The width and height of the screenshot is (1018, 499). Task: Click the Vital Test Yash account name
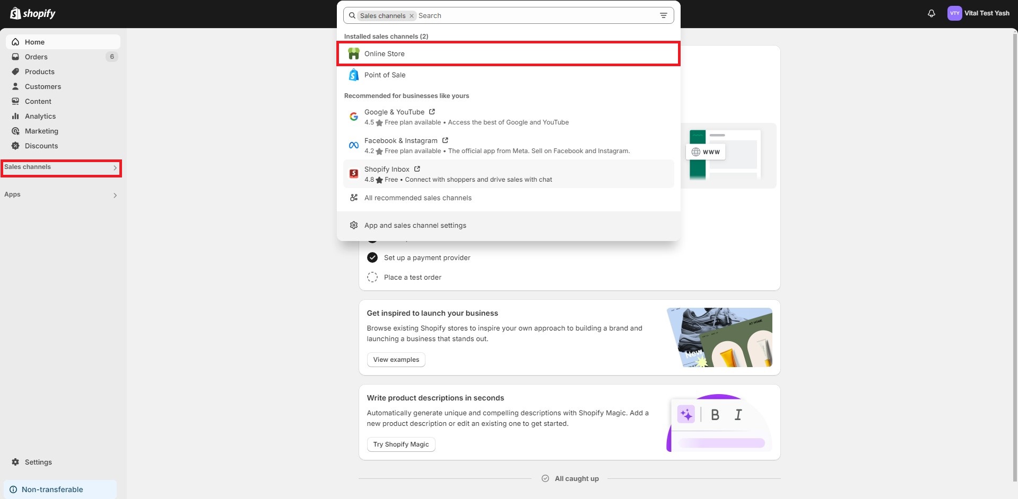click(987, 13)
